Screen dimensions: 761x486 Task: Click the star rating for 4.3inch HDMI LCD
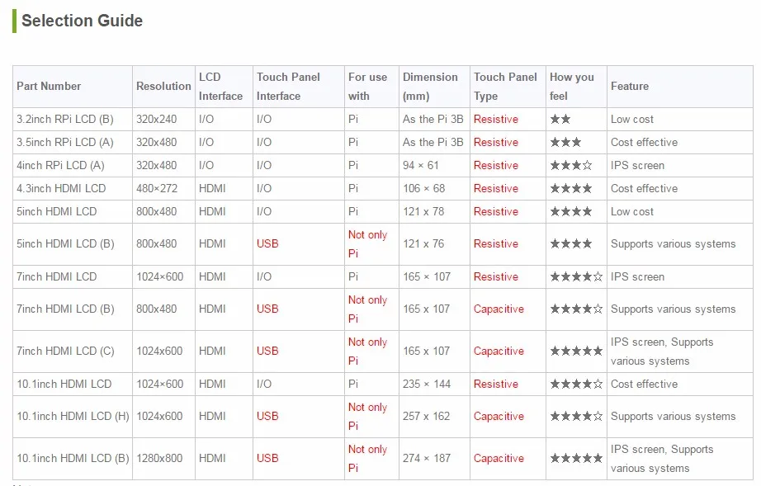coord(571,189)
